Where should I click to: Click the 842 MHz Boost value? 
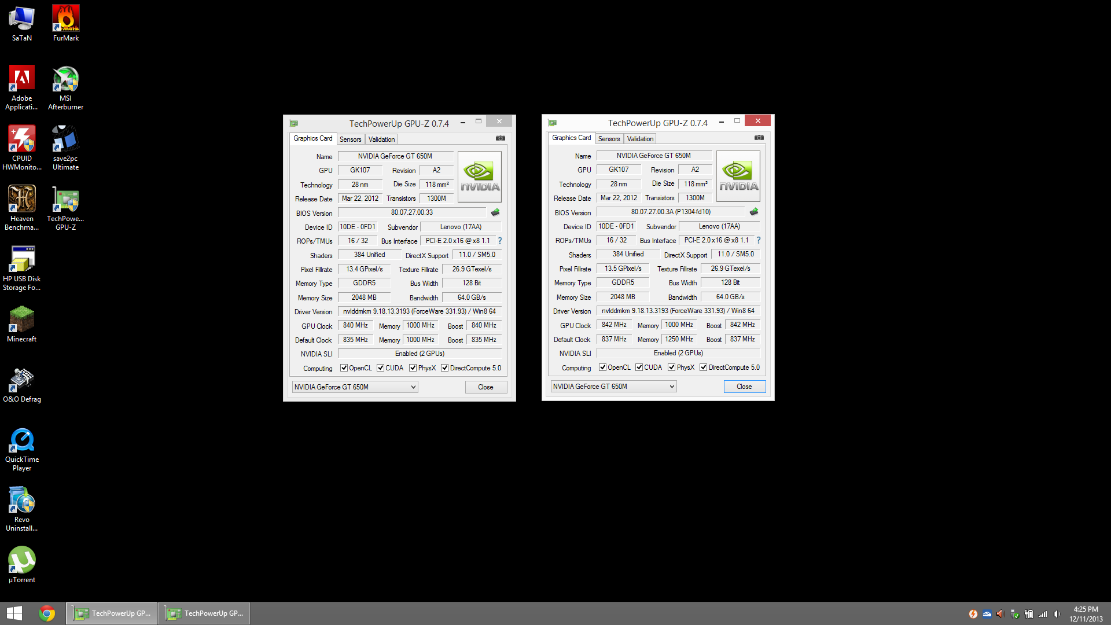[x=742, y=325]
